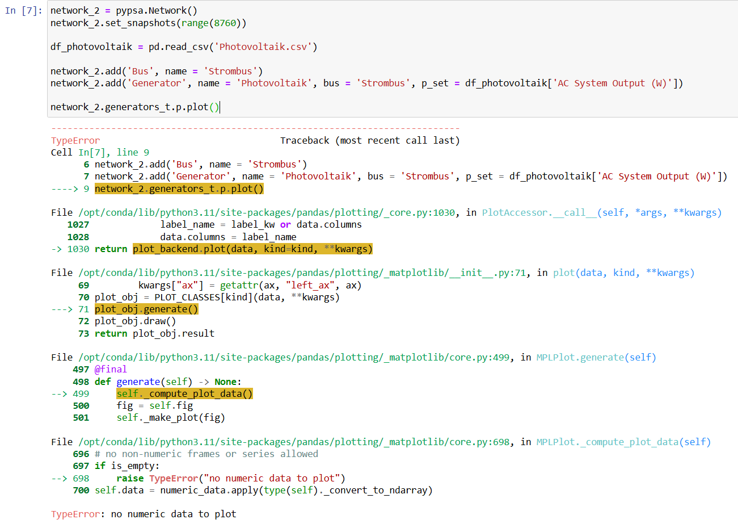738x532 pixels.
Task: Click the red TypeError heading atop the traceback
Action: click(x=75, y=141)
